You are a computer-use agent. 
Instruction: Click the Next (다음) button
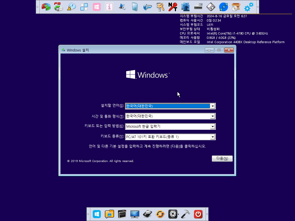[x=222, y=159]
